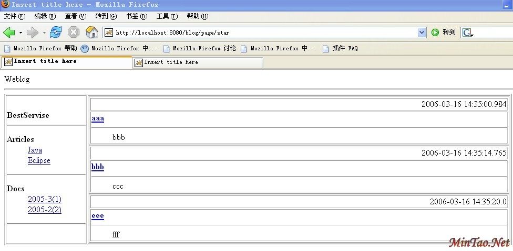The image size is (513, 251).
Task: Expand the address bar URL dropdown
Action: click(422, 32)
